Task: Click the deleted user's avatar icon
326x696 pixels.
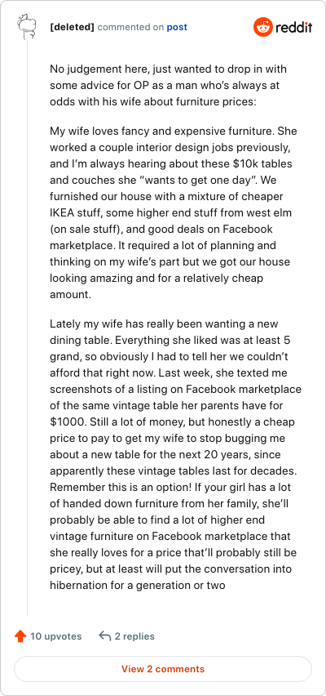Action: (26, 27)
